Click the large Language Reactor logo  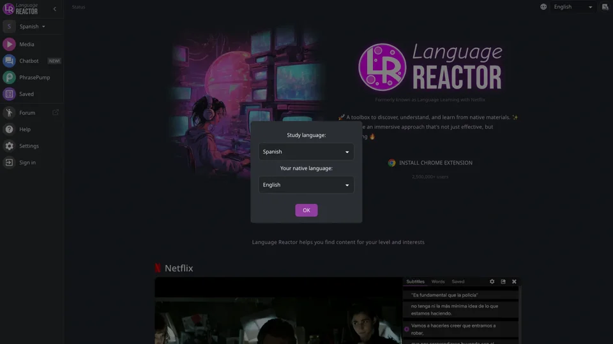point(430,67)
